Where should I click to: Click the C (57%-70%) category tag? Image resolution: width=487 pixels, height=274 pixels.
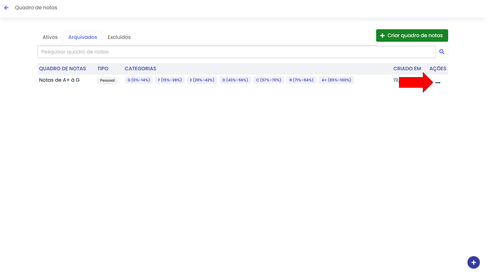[268, 80]
